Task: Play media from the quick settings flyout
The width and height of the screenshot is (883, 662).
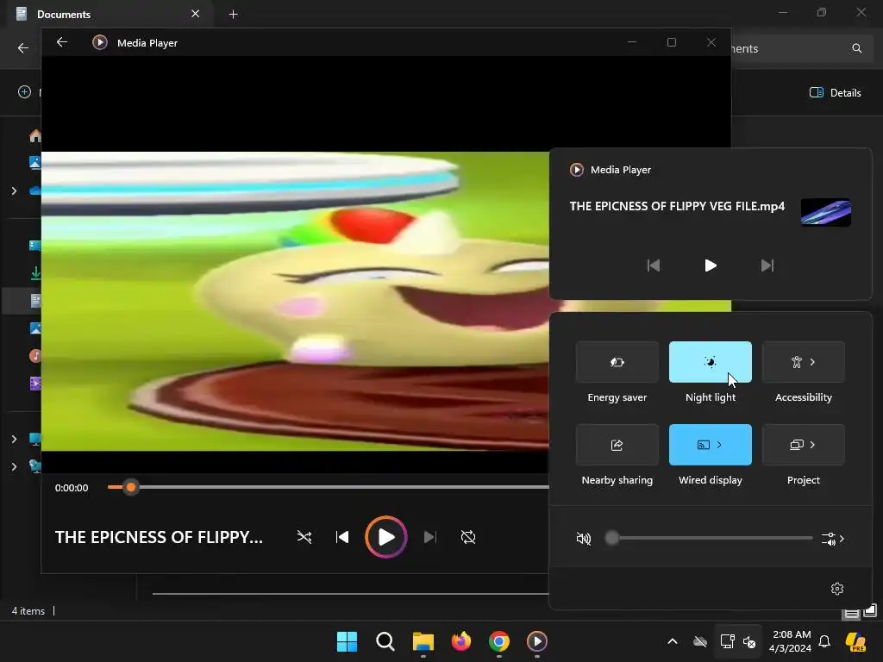Action: tap(711, 265)
